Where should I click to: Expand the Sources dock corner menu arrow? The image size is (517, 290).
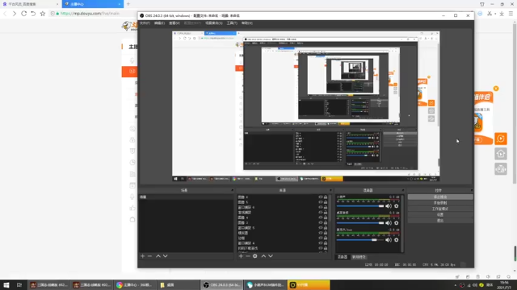(330, 190)
